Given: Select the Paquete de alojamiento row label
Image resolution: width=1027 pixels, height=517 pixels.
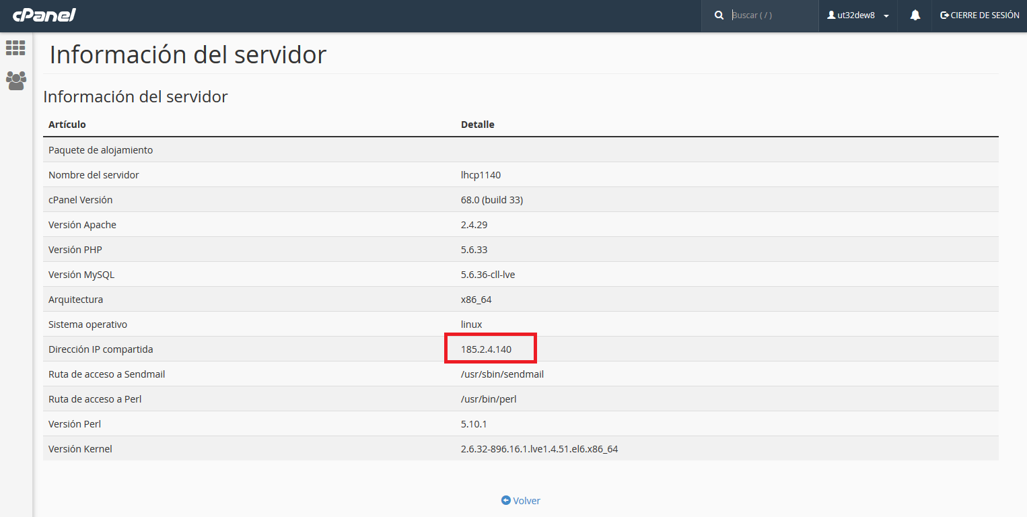Looking at the screenshot, I should 101,150.
